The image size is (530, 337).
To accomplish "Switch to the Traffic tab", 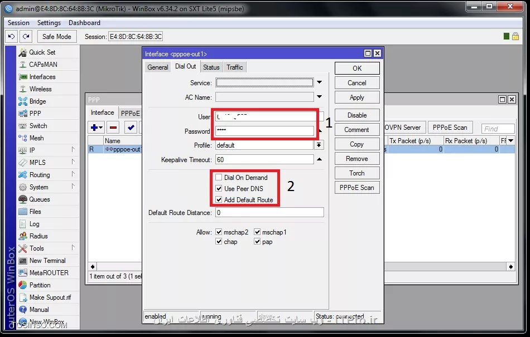I will click(x=235, y=67).
